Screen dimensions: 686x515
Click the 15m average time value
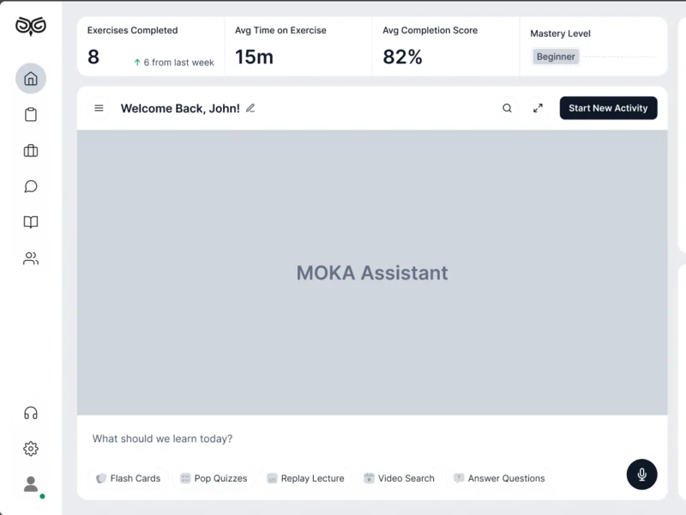254,57
